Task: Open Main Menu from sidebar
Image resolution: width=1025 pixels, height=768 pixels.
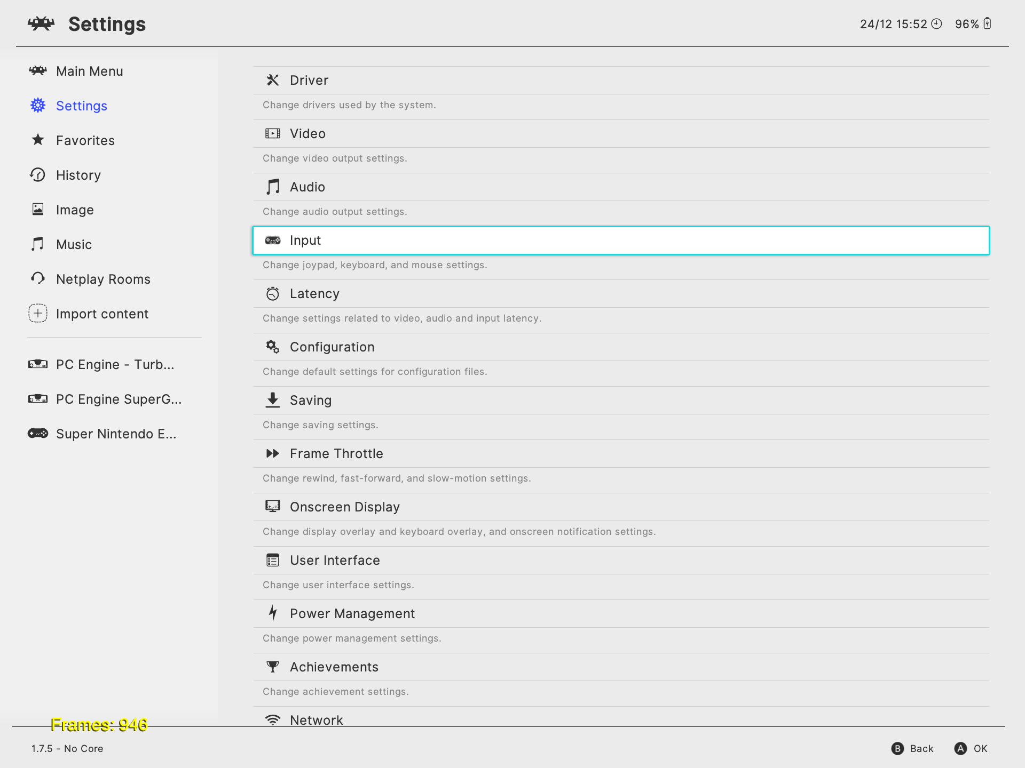Action: click(x=88, y=71)
